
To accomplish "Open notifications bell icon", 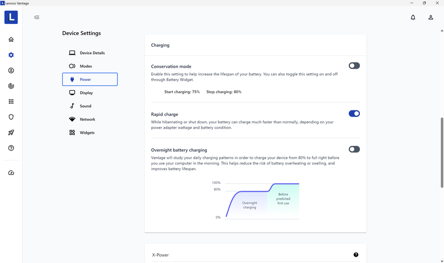I will [x=413, y=17].
